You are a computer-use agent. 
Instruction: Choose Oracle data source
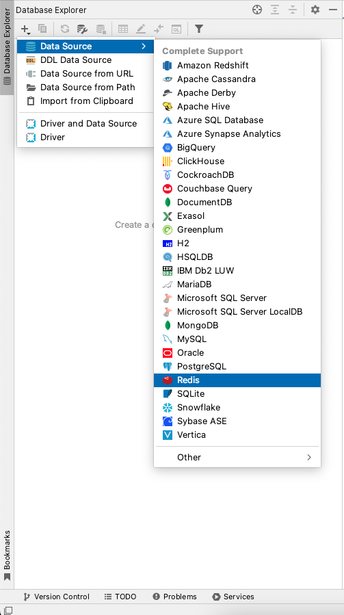click(x=237, y=352)
